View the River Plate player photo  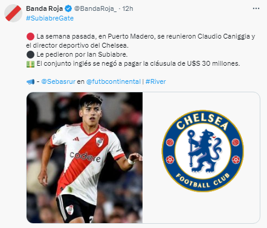coord(85,157)
